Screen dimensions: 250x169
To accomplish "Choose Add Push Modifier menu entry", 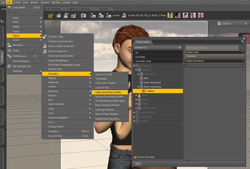I will pos(110,110).
